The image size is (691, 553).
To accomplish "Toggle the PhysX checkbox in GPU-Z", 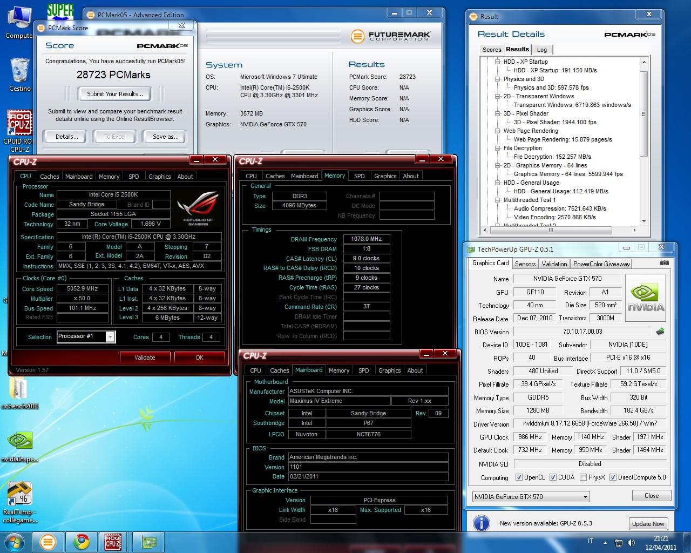I will pos(583,477).
